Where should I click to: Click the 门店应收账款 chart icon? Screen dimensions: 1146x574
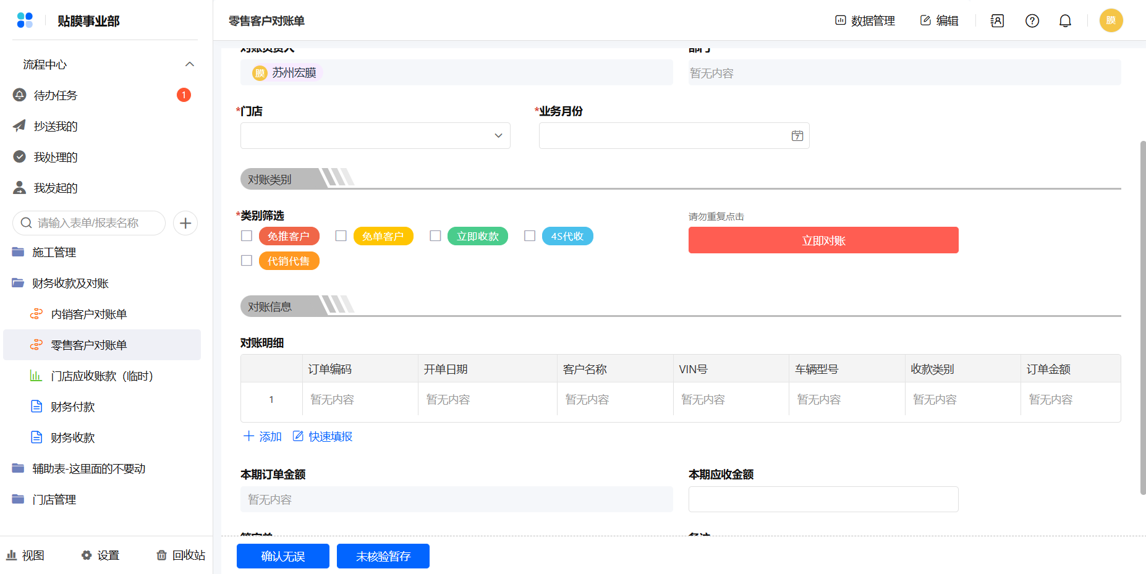pos(36,376)
